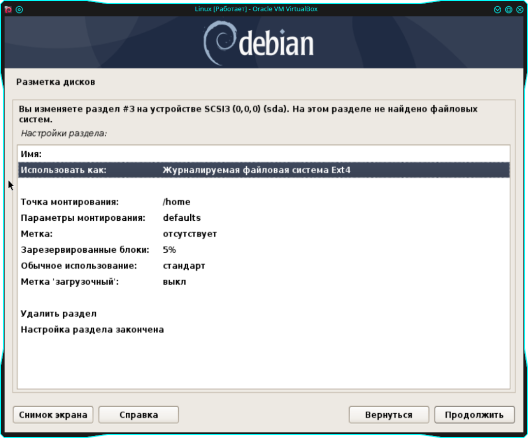The height and width of the screenshot is (438, 528).
Task: Click the '5%' reserved blocks value
Action: (x=169, y=250)
